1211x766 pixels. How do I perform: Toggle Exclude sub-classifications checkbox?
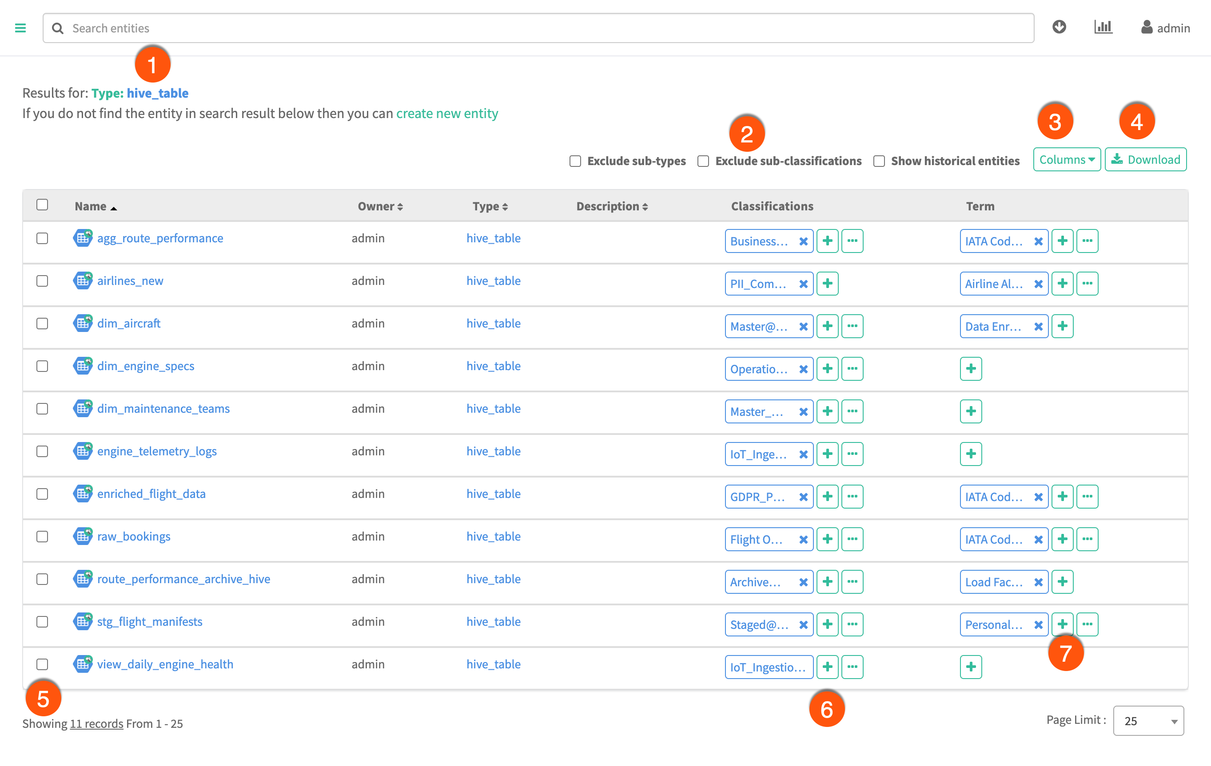click(703, 161)
